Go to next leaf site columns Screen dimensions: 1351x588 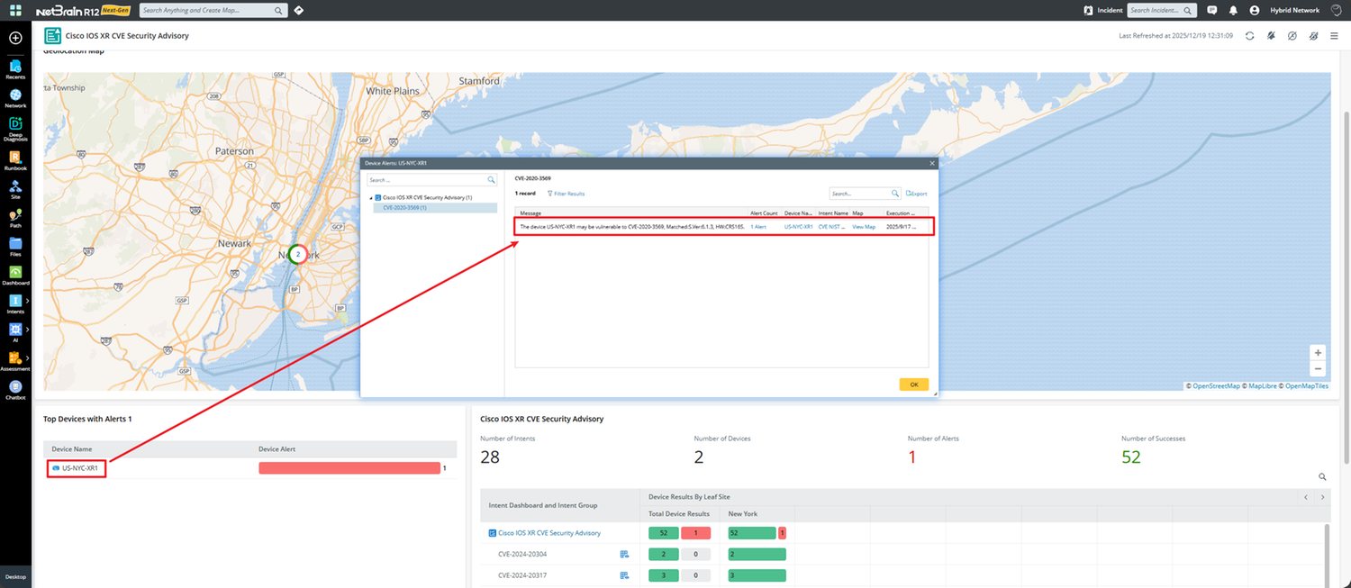pos(1322,497)
